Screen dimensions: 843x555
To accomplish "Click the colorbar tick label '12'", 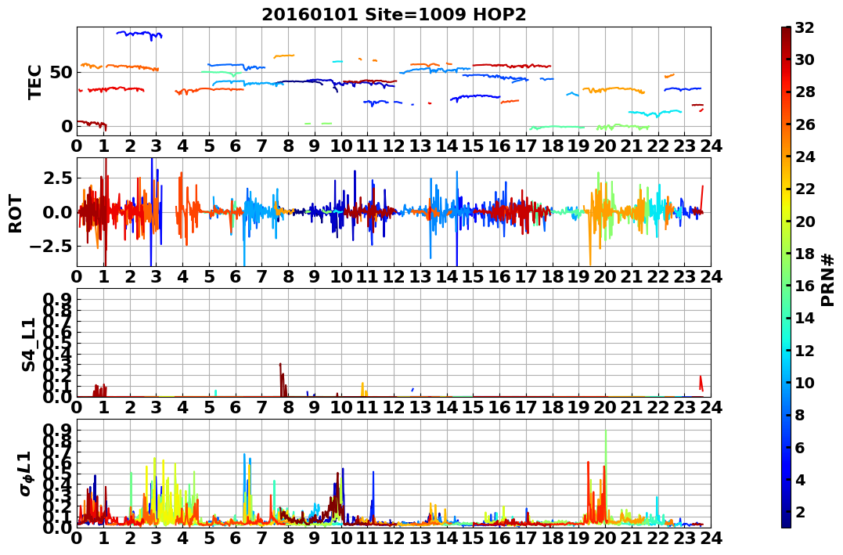I will (x=805, y=350).
